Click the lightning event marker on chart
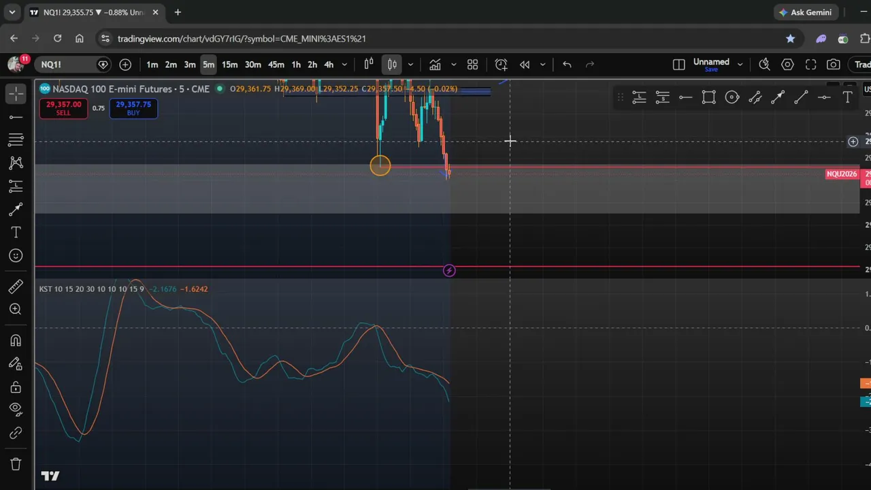 pos(449,271)
